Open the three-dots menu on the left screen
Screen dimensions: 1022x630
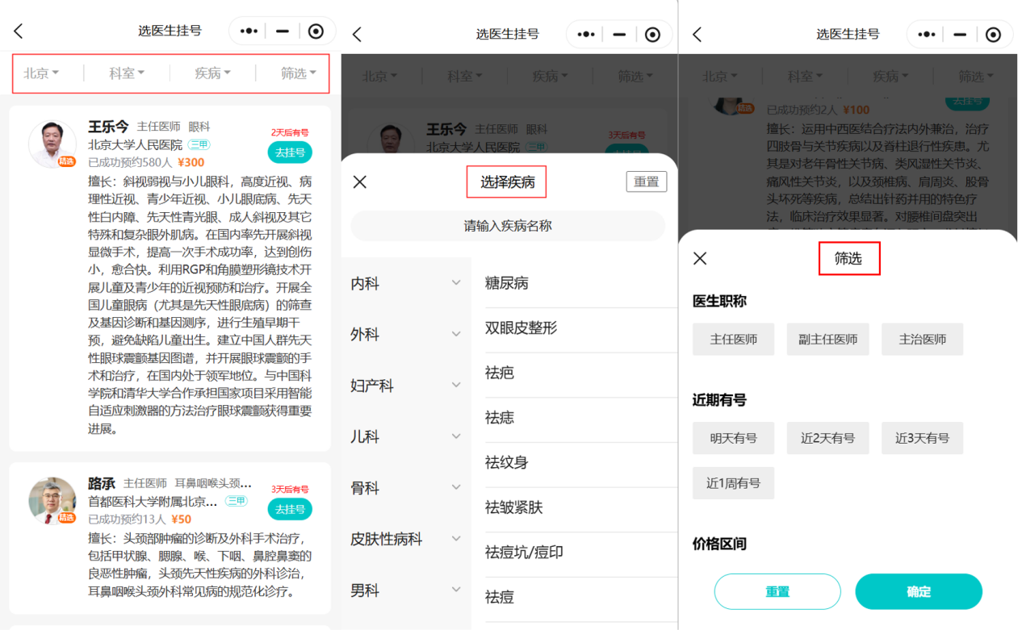point(249,31)
